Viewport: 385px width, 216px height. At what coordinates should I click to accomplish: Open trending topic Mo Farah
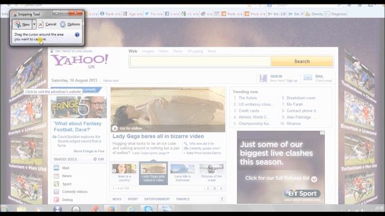click(x=295, y=104)
